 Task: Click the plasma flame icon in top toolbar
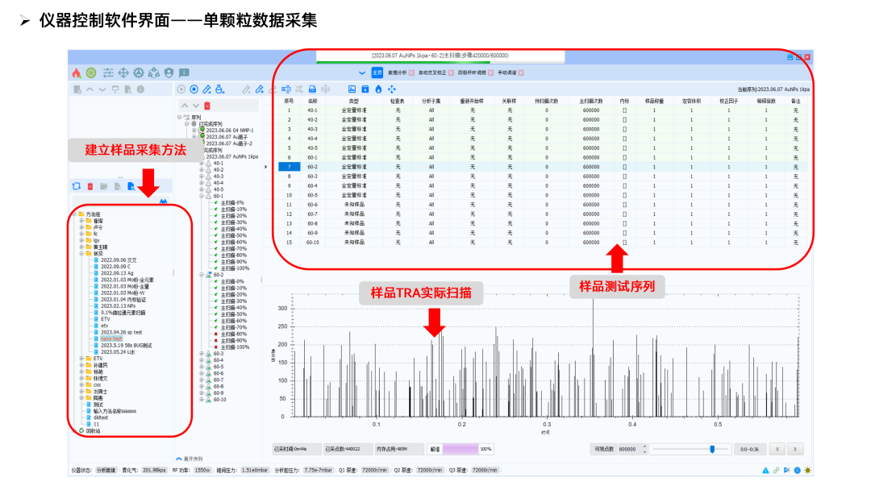77,73
